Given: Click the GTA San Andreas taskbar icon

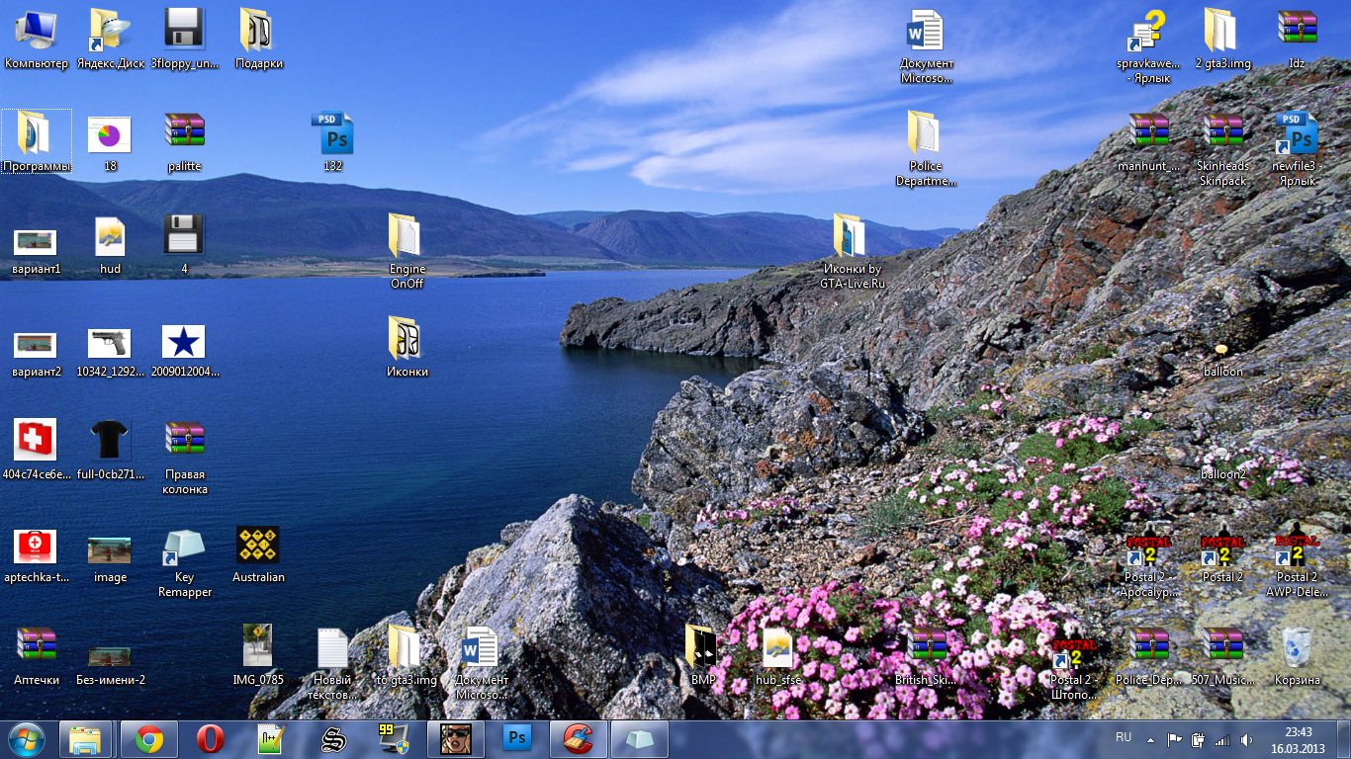Looking at the screenshot, I should point(456,738).
